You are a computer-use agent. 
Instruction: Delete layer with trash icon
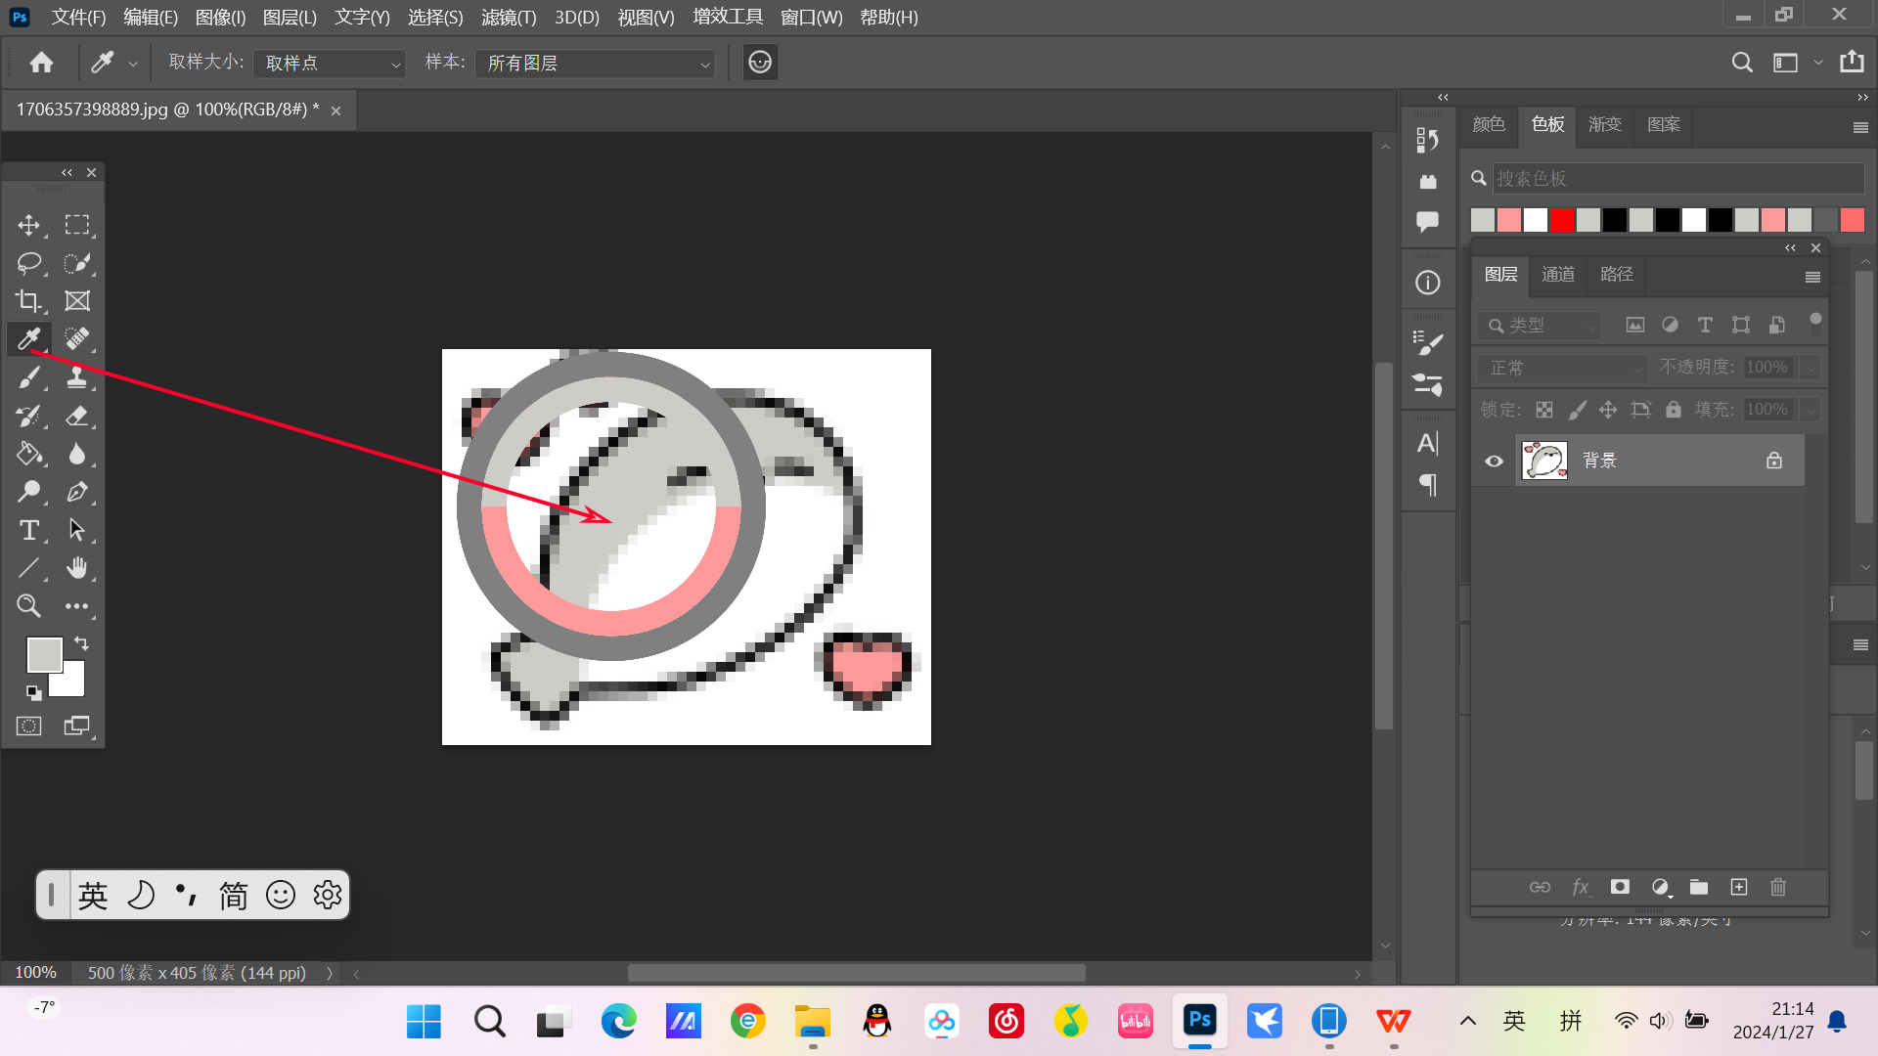pyautogui.click(x=1778, y=887)
